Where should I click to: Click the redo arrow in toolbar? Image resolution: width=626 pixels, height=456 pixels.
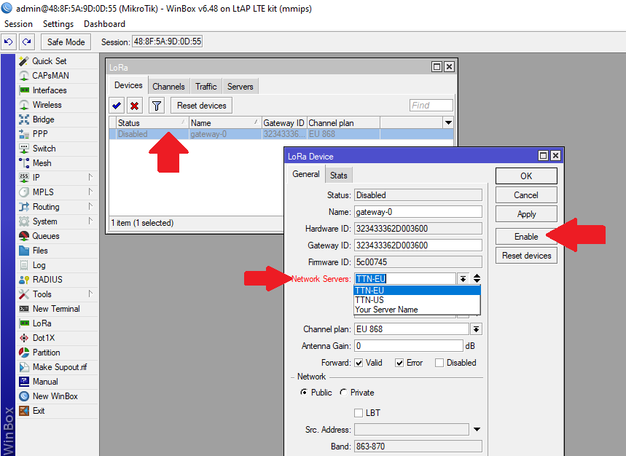tap(26, 42)
